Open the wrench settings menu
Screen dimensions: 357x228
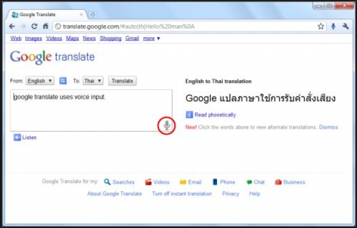pos(345,26)
